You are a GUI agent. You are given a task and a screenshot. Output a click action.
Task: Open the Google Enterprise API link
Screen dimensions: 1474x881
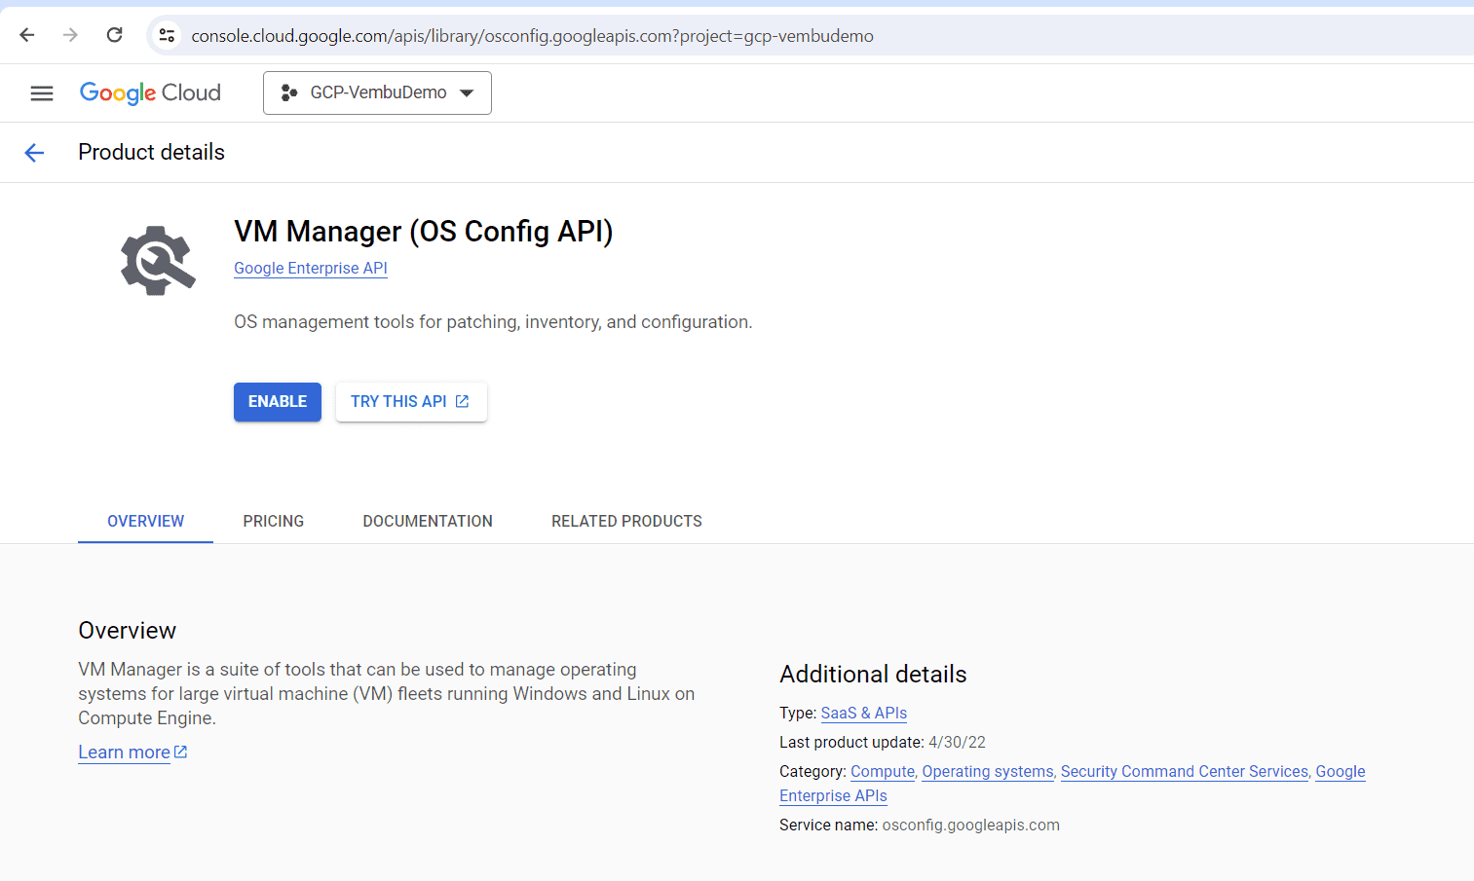311,268
